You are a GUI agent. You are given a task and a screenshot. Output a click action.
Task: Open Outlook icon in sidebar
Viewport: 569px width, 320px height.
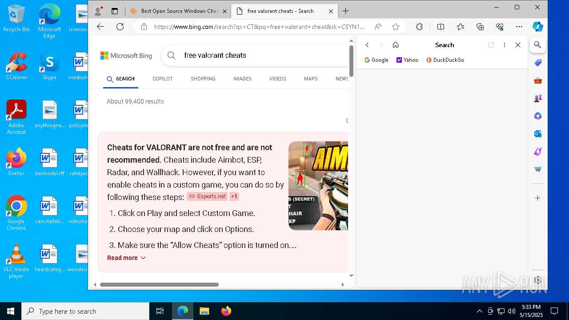[538, 134]
